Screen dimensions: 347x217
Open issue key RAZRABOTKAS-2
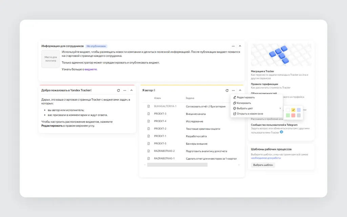164,151
